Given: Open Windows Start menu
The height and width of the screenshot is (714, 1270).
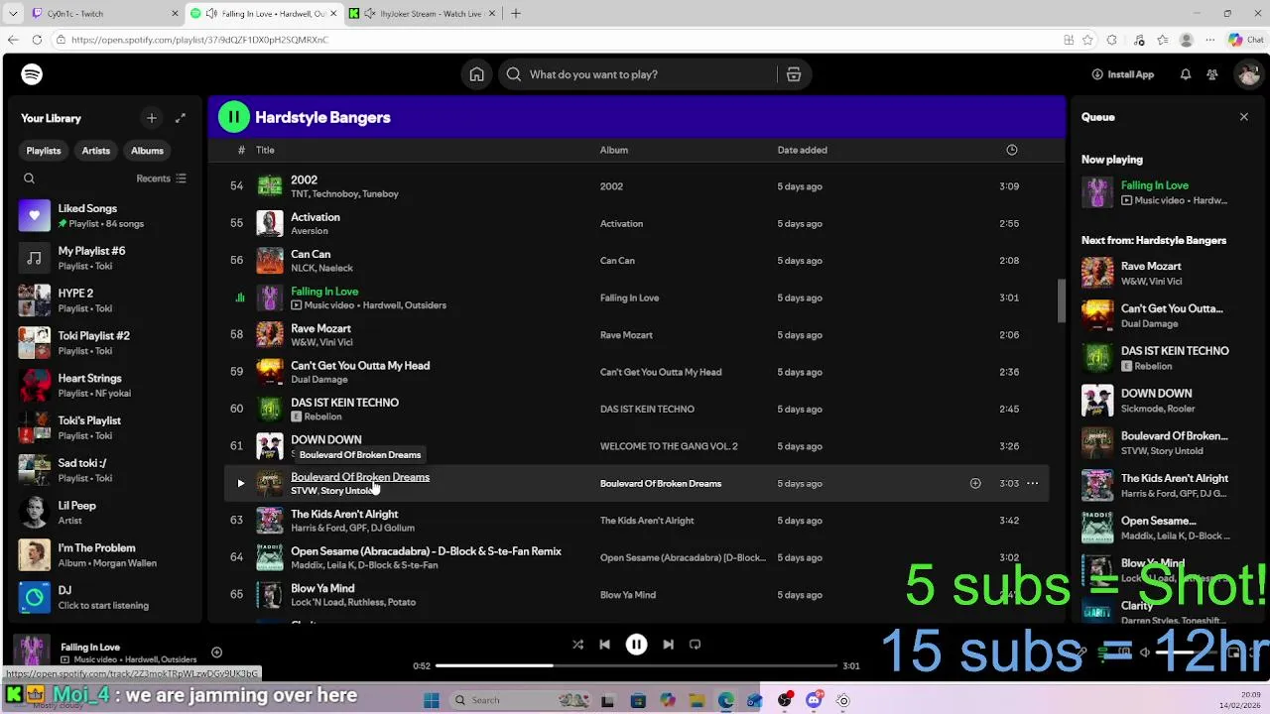Looking at the screenshot, I should (x=431, y=700).
